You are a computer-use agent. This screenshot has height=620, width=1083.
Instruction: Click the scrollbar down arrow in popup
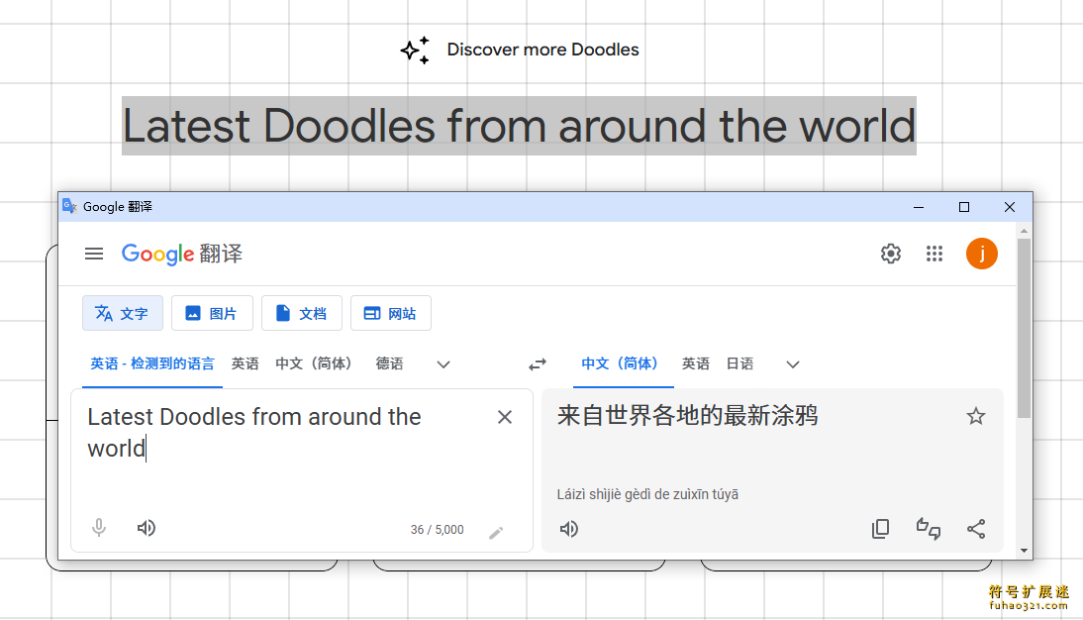pyautogui.click(x=1024, y=551)
